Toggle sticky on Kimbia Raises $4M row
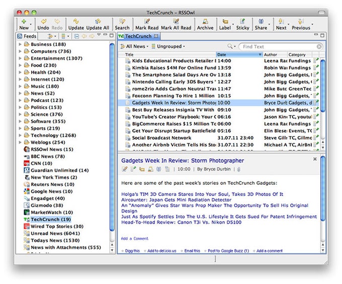 point(316,67)
